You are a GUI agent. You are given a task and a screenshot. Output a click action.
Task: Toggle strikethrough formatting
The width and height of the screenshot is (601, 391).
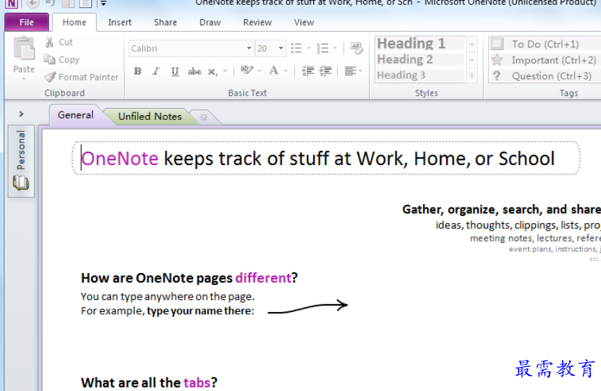point(194,71)
